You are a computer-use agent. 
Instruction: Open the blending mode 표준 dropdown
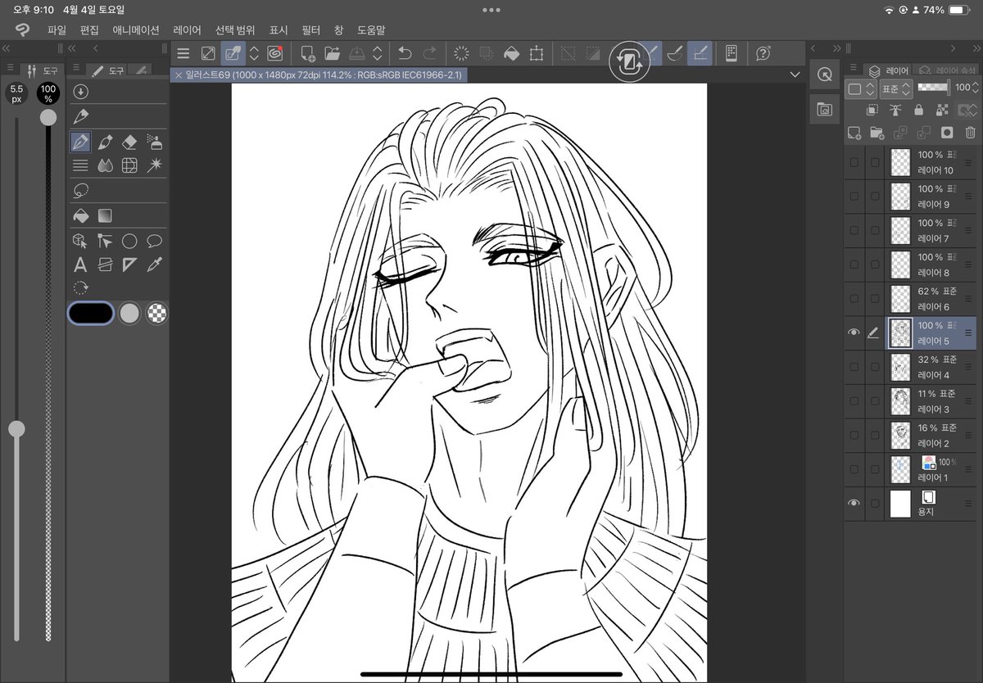point(895,88)
